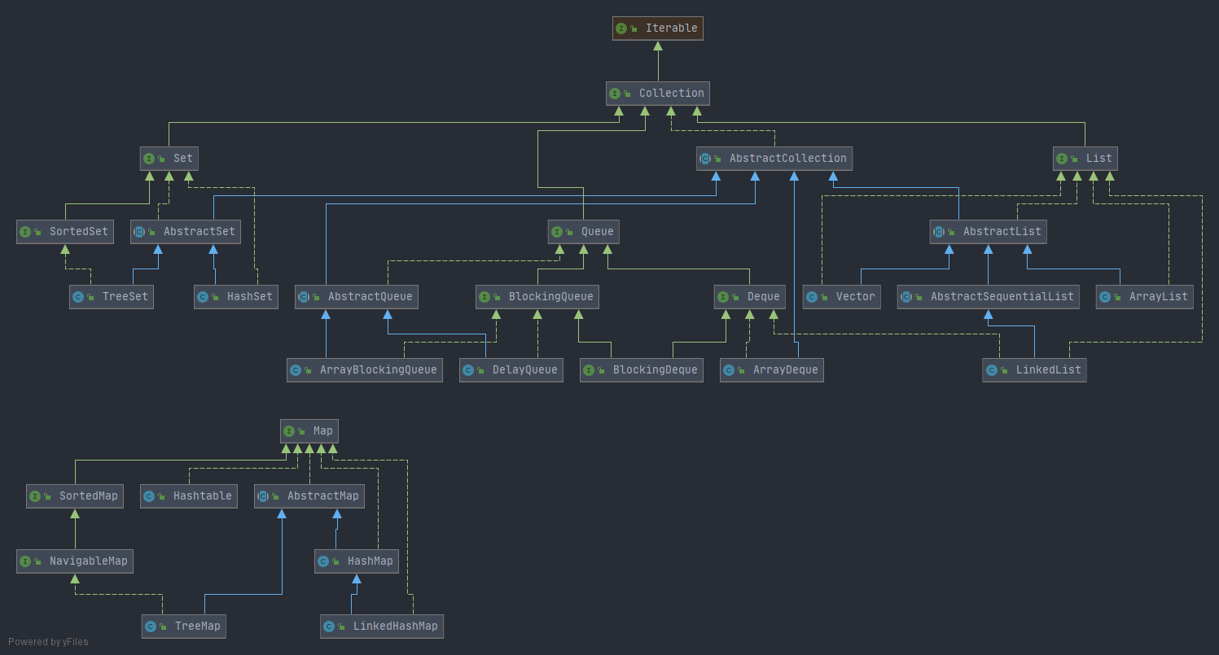Click the interface icon on Set node
This screenshot has width=1219, height=655.
(x=148, y=159)
